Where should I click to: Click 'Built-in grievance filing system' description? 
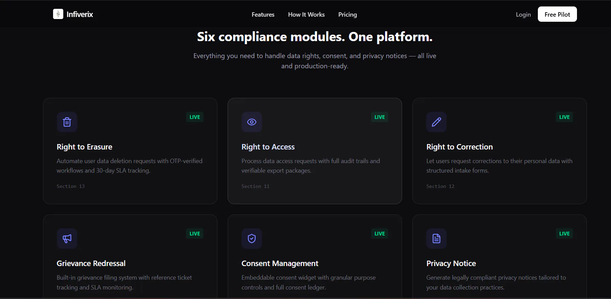pyautogui.click(x=124, y=282)
